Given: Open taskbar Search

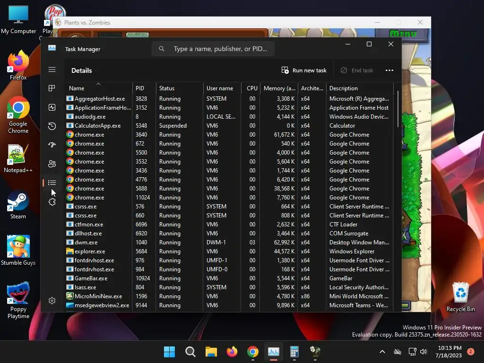Looking at the screenshot, I should [x=190, y=352].
